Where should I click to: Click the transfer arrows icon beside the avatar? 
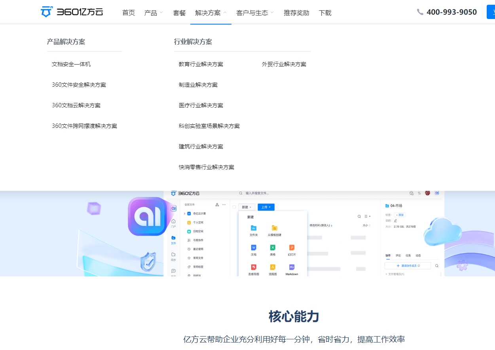[419, 193]
